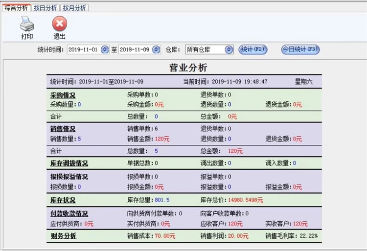Click the 调入数量 label
The width and height of the screenshot is (367, 251).
point(278,163)
